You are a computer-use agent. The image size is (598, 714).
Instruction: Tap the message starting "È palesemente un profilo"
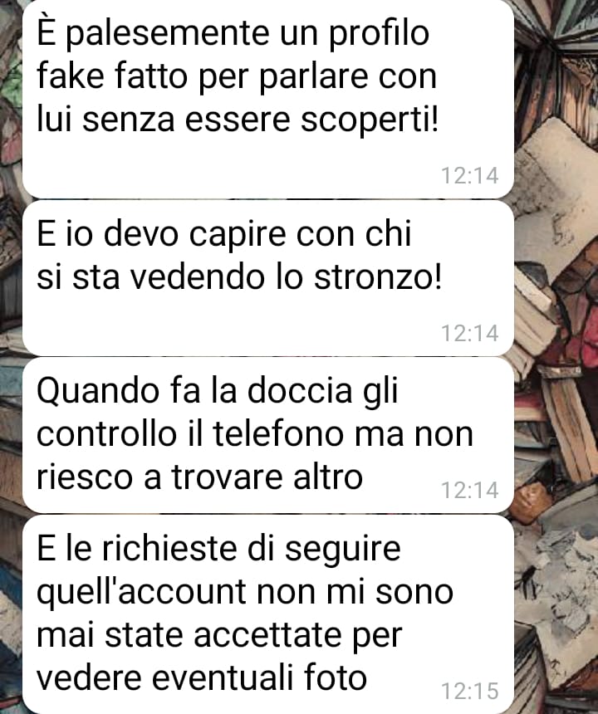(268, 99)
